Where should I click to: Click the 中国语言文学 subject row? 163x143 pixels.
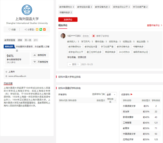[x=141, y=134]
